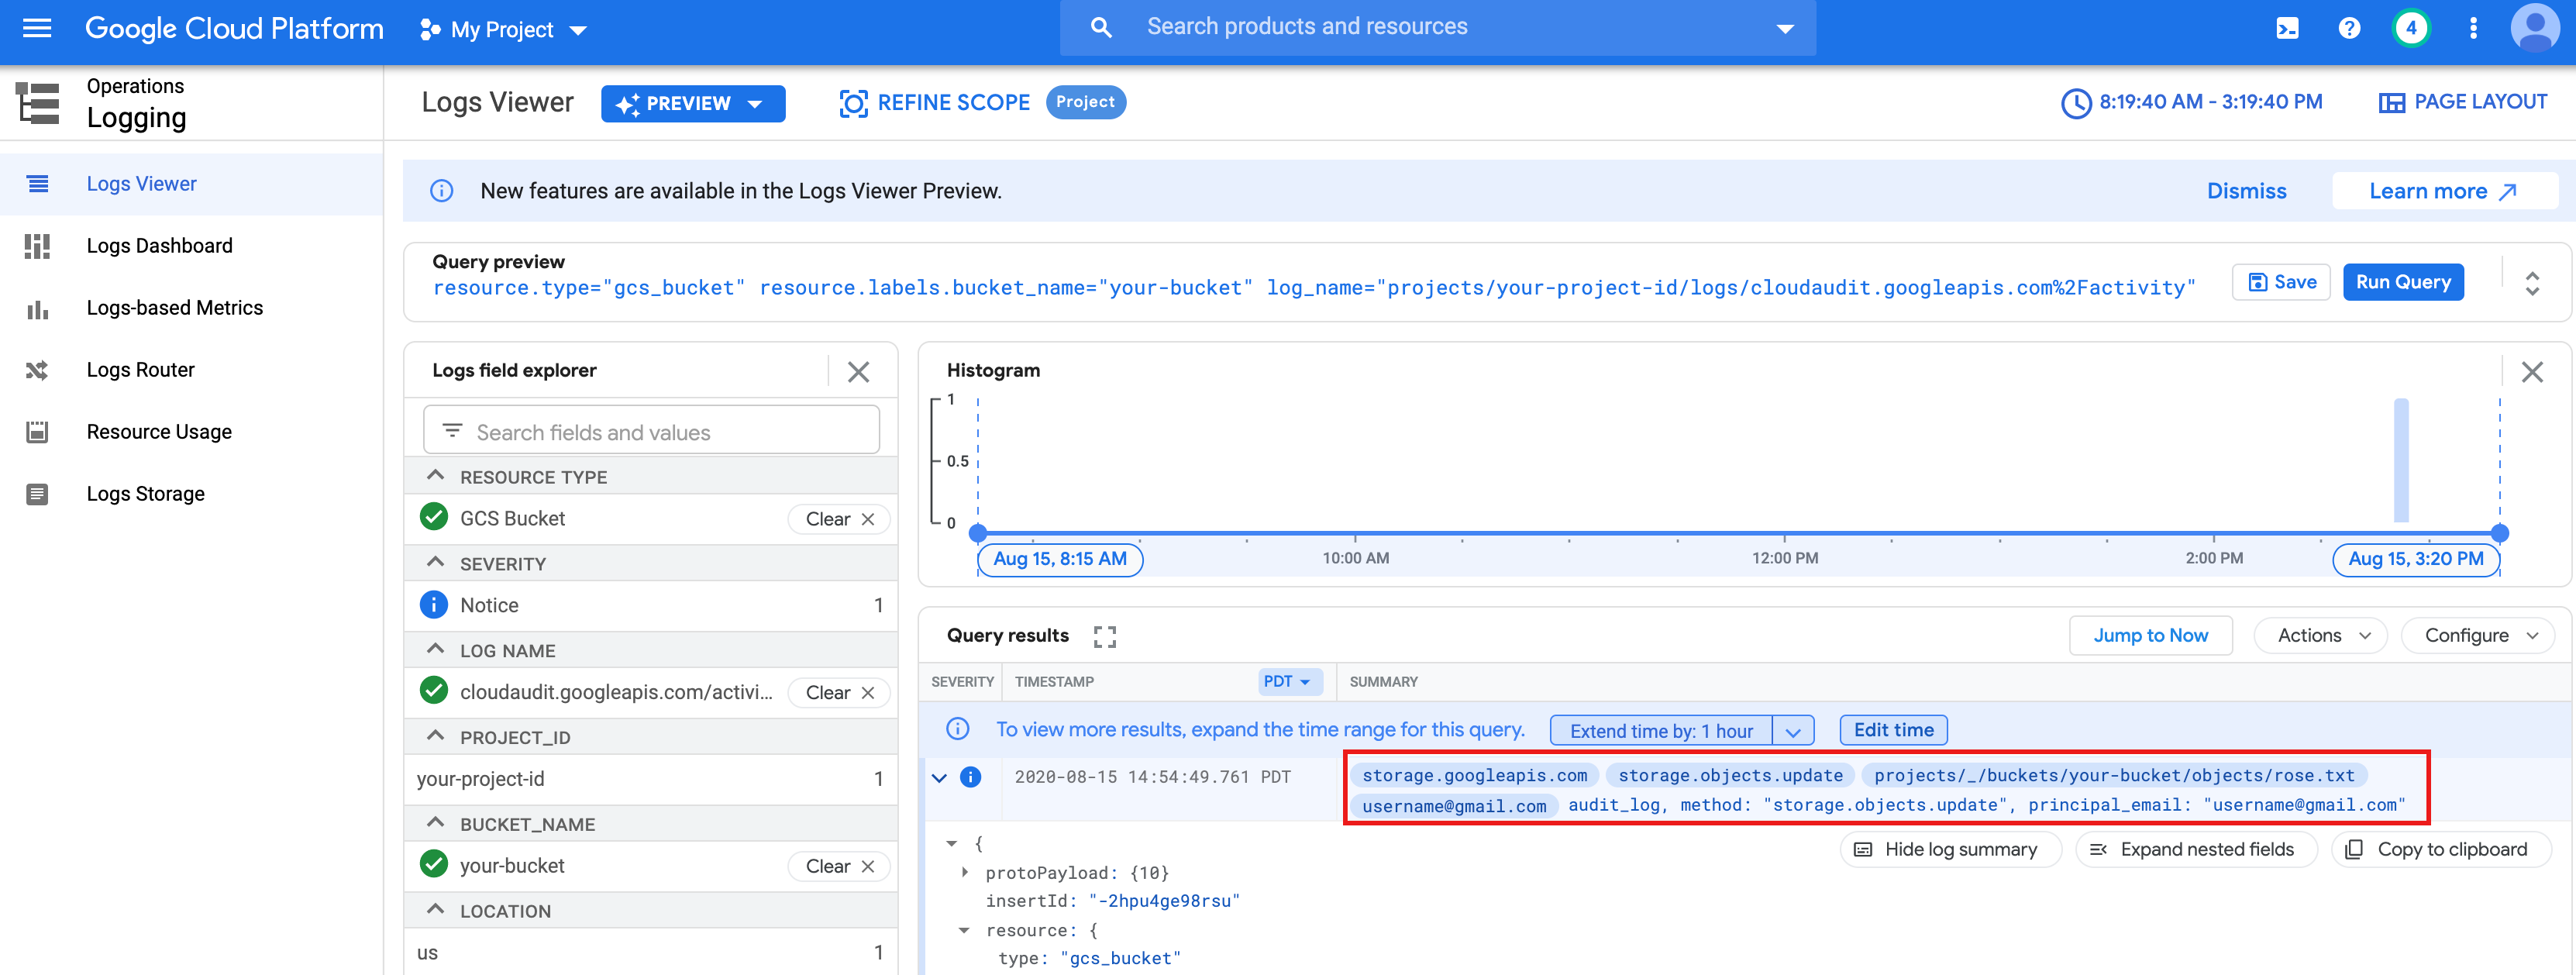Click the Search fields and values box
The width and height of the screenshot is (2576, 975).
pyautogui.click(x=652, y=432)
